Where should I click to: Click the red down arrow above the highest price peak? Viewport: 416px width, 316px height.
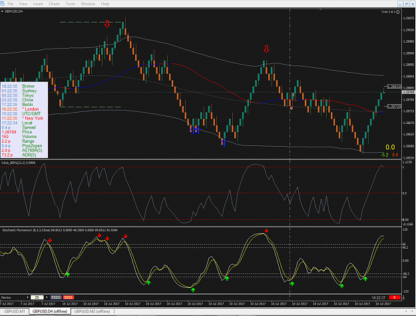107,23
